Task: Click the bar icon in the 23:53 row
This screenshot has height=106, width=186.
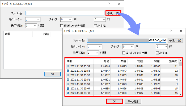Action: [68, 71]
